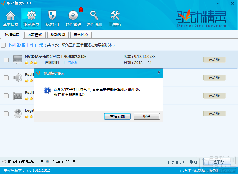238x174 pixels.
Task: Click the 主程序版本 7.0.1011.1312 status text
Action: coord(27,170)
